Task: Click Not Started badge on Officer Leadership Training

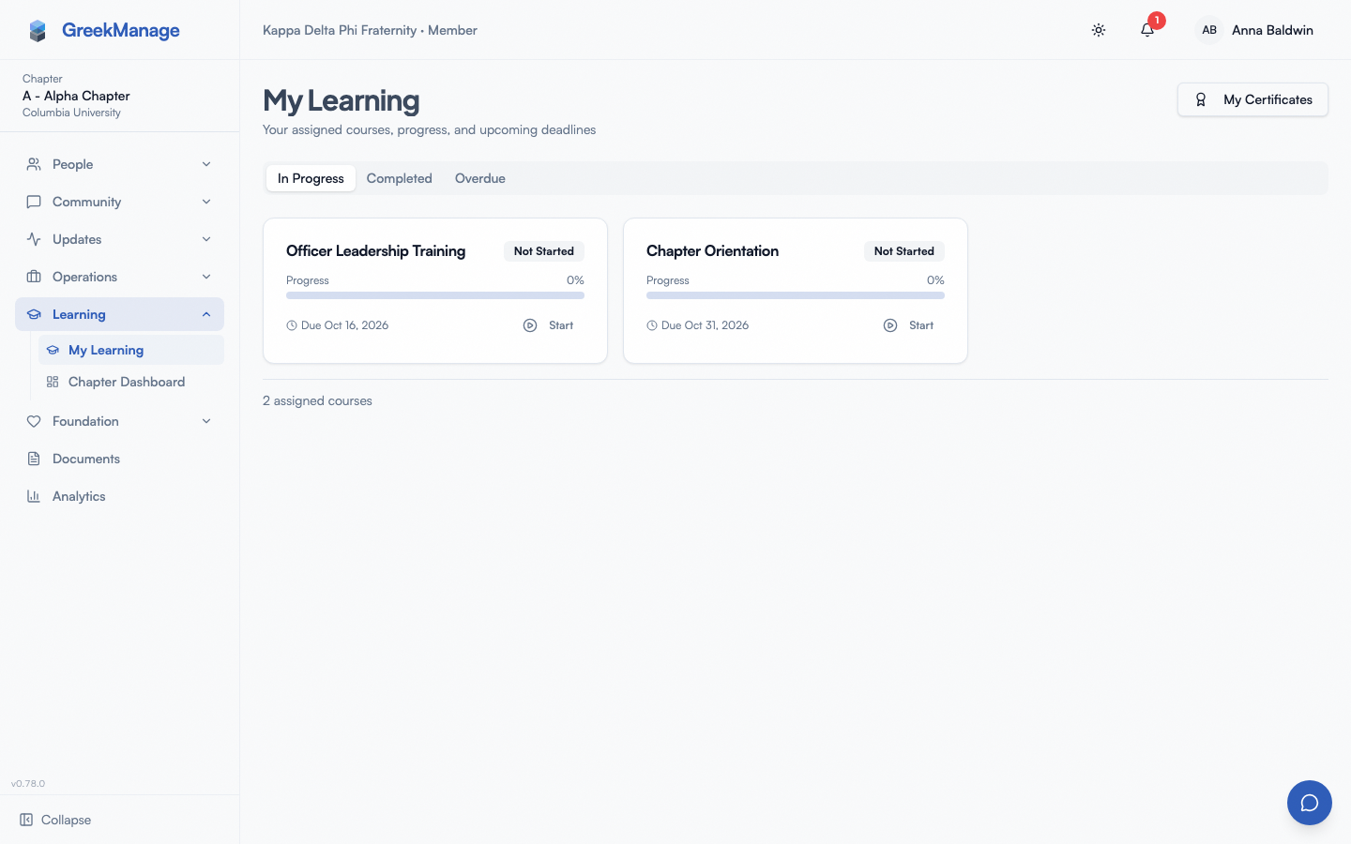Action: [544, 251]
